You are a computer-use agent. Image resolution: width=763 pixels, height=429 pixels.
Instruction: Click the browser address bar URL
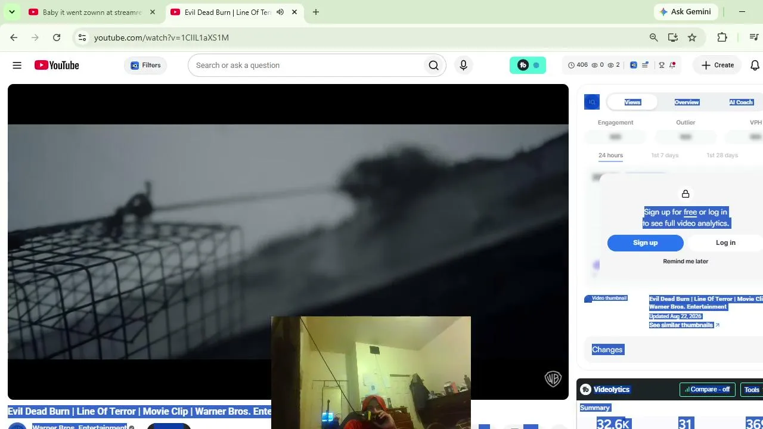pyautogui.click(x=162, y=38)
